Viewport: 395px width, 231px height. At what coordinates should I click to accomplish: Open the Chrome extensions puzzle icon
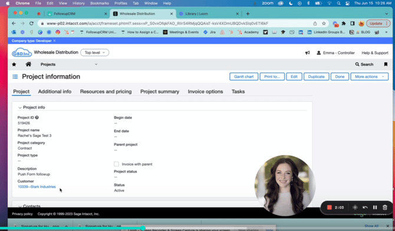coord(344,24)
